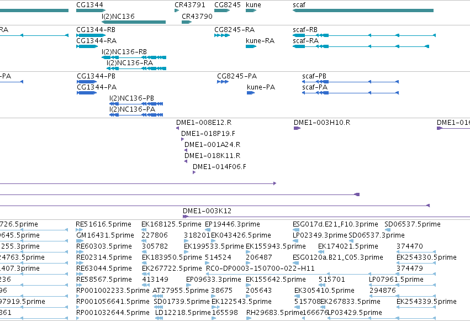Click the RE60303.5prime label
The image size is (470, 321).
[104, 246]
